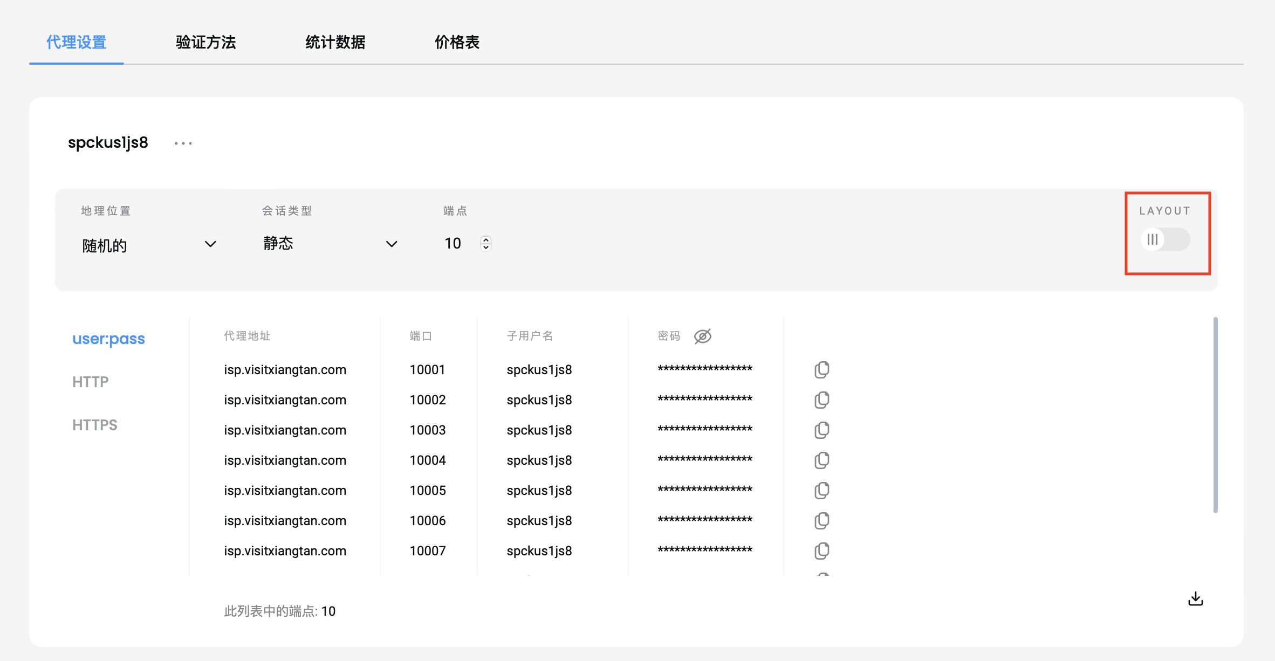Toggle the LAYOUT switch
This screenshot has width=1275, height=661.
tap(1165, 239)
